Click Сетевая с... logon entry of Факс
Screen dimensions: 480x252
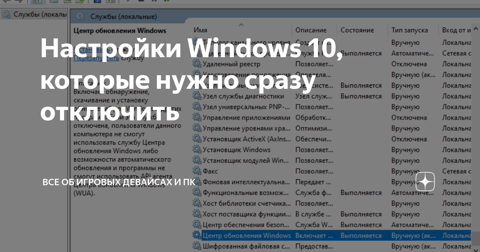point(457,172)
